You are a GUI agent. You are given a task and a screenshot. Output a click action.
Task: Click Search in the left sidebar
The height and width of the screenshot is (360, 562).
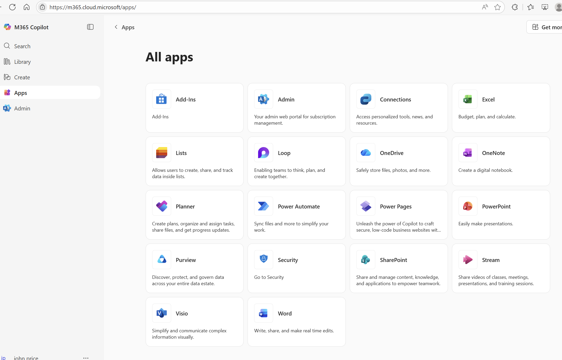(22, 46)
